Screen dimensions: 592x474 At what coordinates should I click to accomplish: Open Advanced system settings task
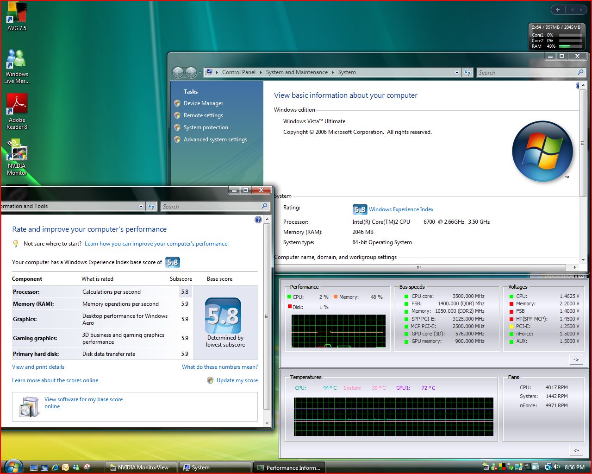[215, 139]
